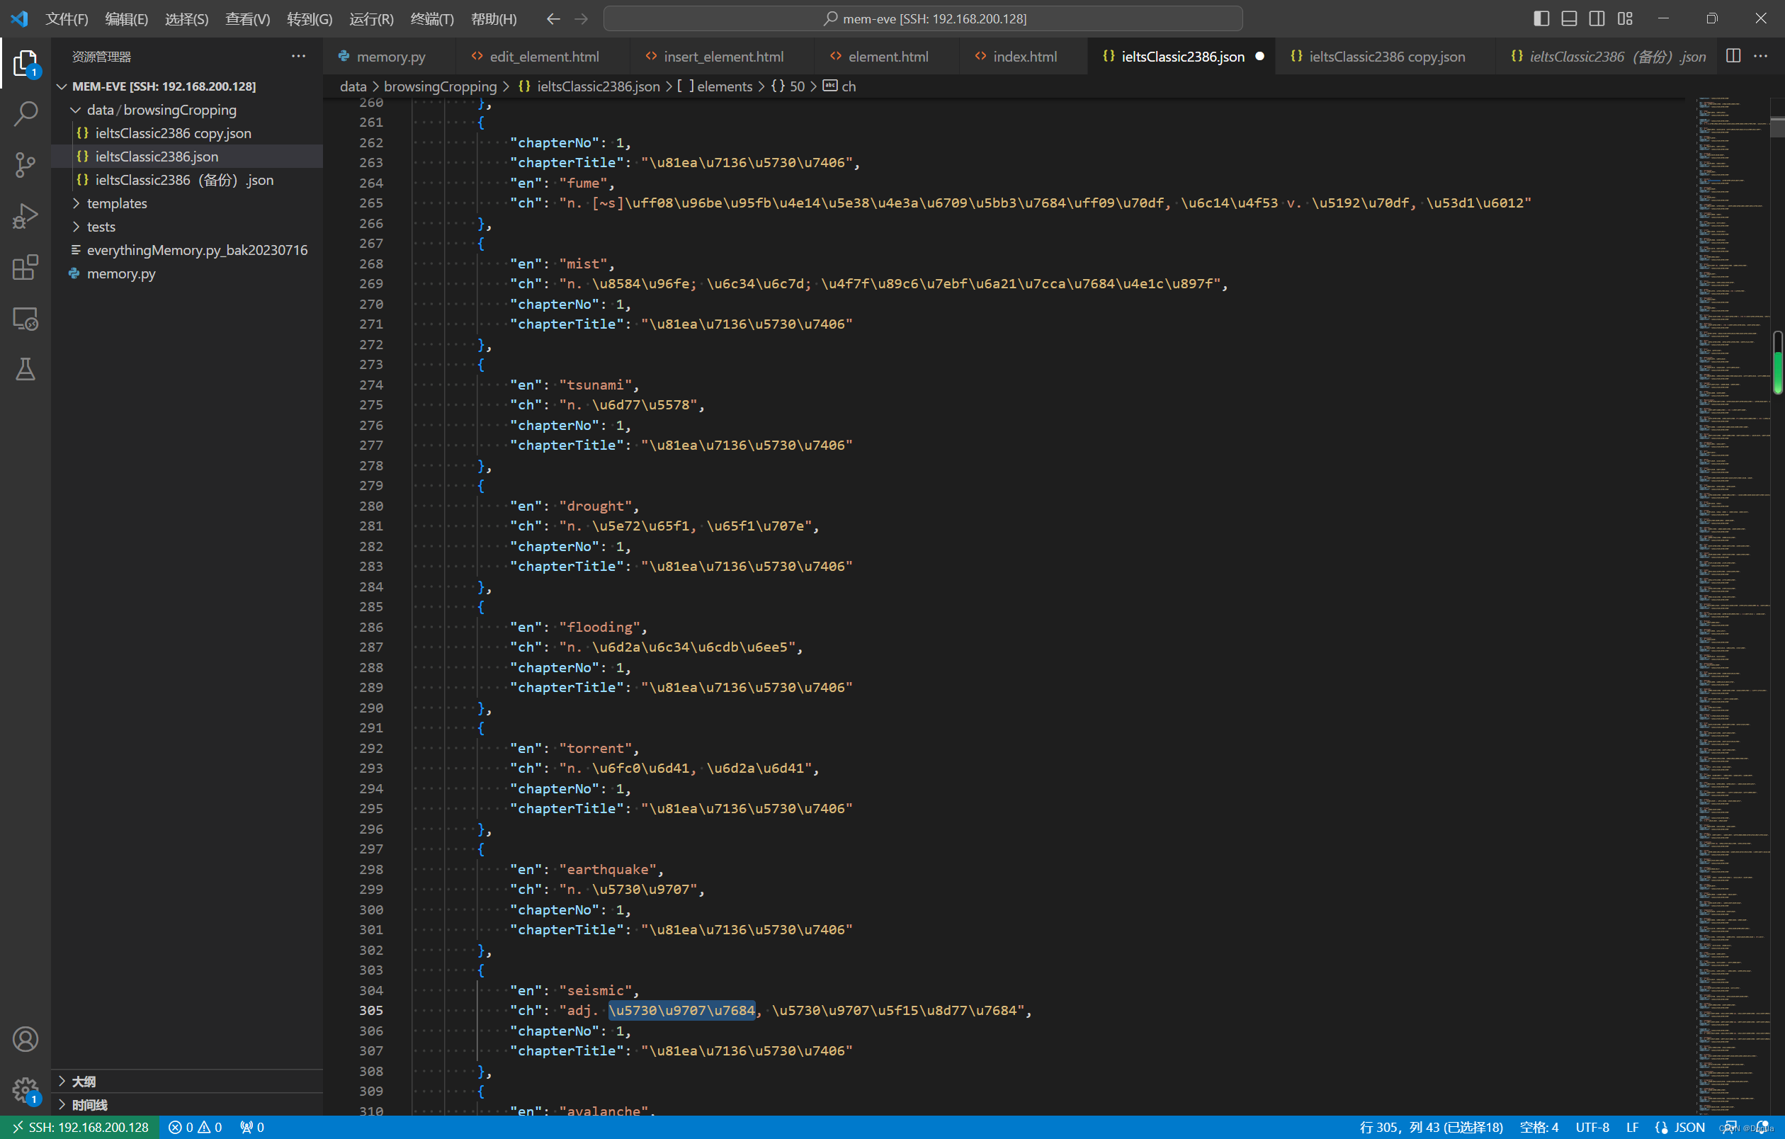
Task: Click the editor minimap
Action: 1733,606
